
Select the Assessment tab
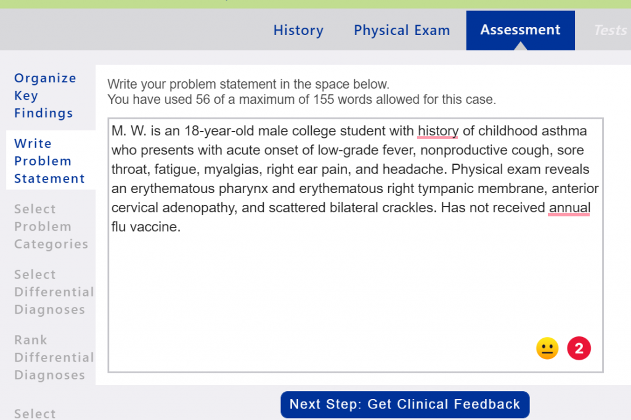point(520,30)
